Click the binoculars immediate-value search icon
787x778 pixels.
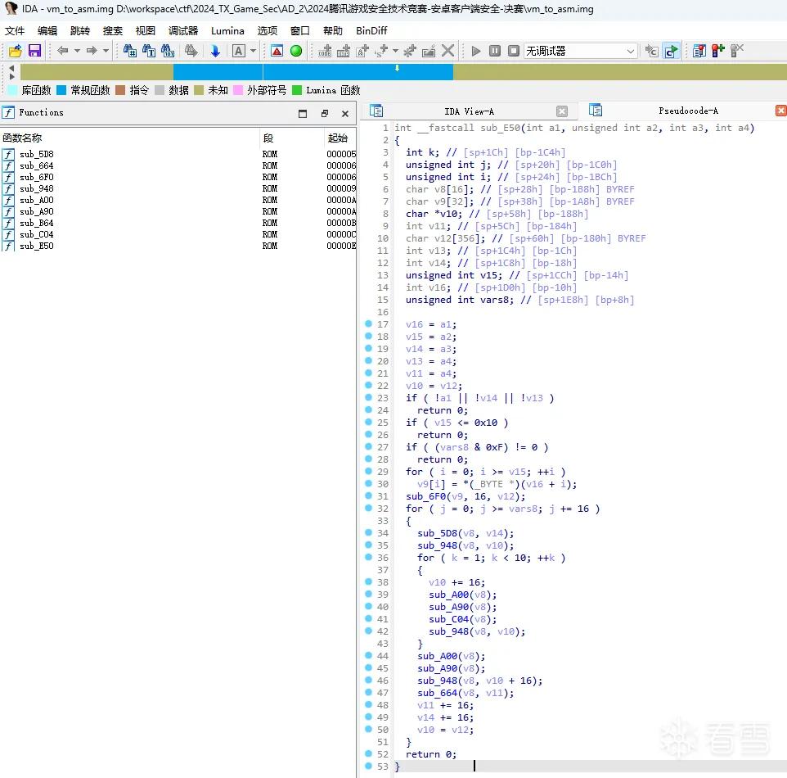pos(130,51)
